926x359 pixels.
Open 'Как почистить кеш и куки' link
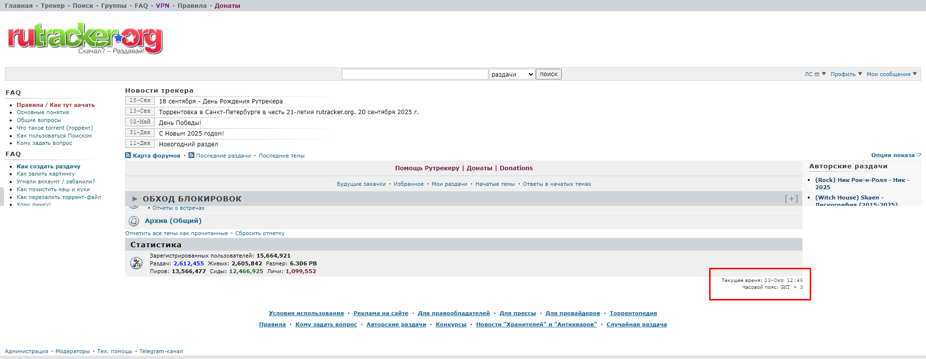click(53, 189)
